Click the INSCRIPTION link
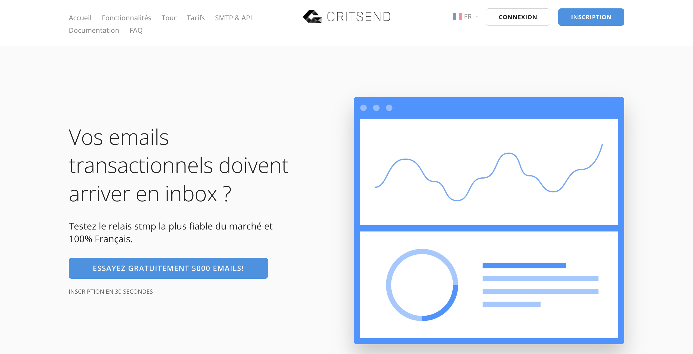This screenshot has width=693, height=354. (x=591, y=17)
